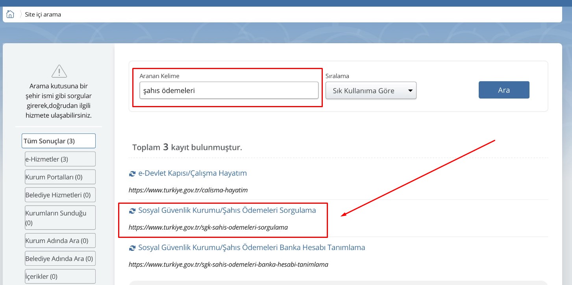The height and width of the screenshot is (285, 572).
Task: Focus the Aranan Kelime search field
Action: tap(229, 90)
